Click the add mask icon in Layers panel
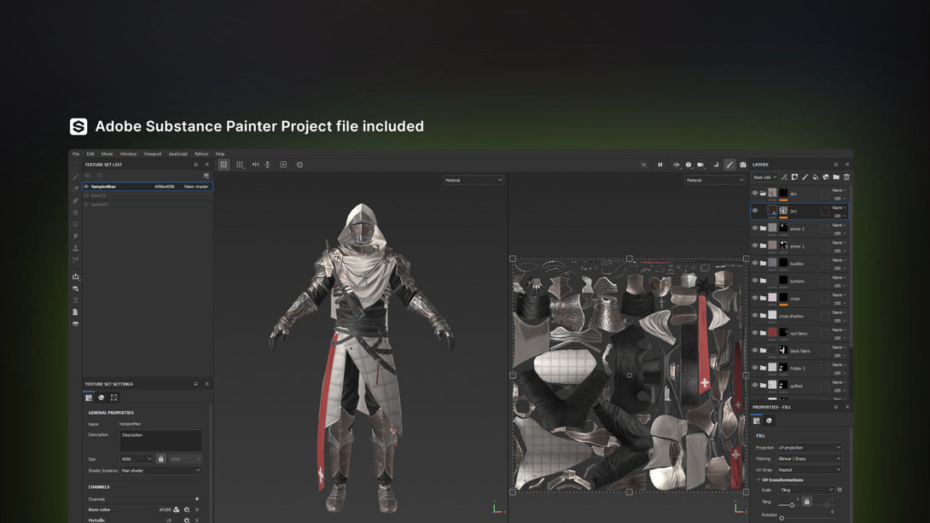This screenshot has height=523, width=930. click(x=795, y=177)
